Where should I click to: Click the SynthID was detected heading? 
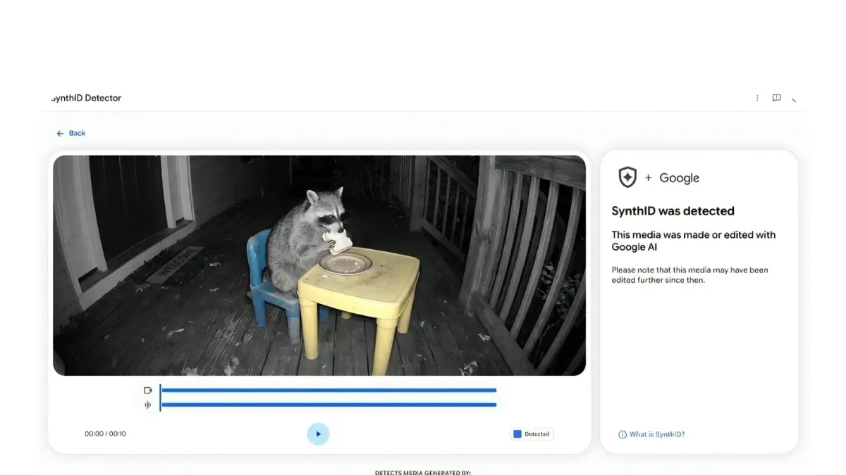click(x=673, y=211)
